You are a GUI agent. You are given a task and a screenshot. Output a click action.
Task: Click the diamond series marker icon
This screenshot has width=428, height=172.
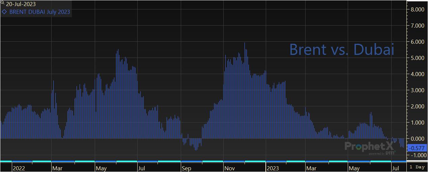coord(4,12)
